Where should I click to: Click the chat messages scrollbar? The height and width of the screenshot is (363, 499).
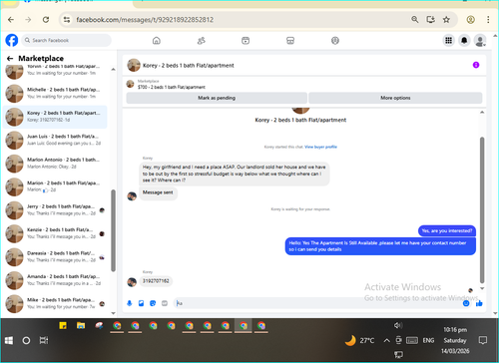pos(482,210)
